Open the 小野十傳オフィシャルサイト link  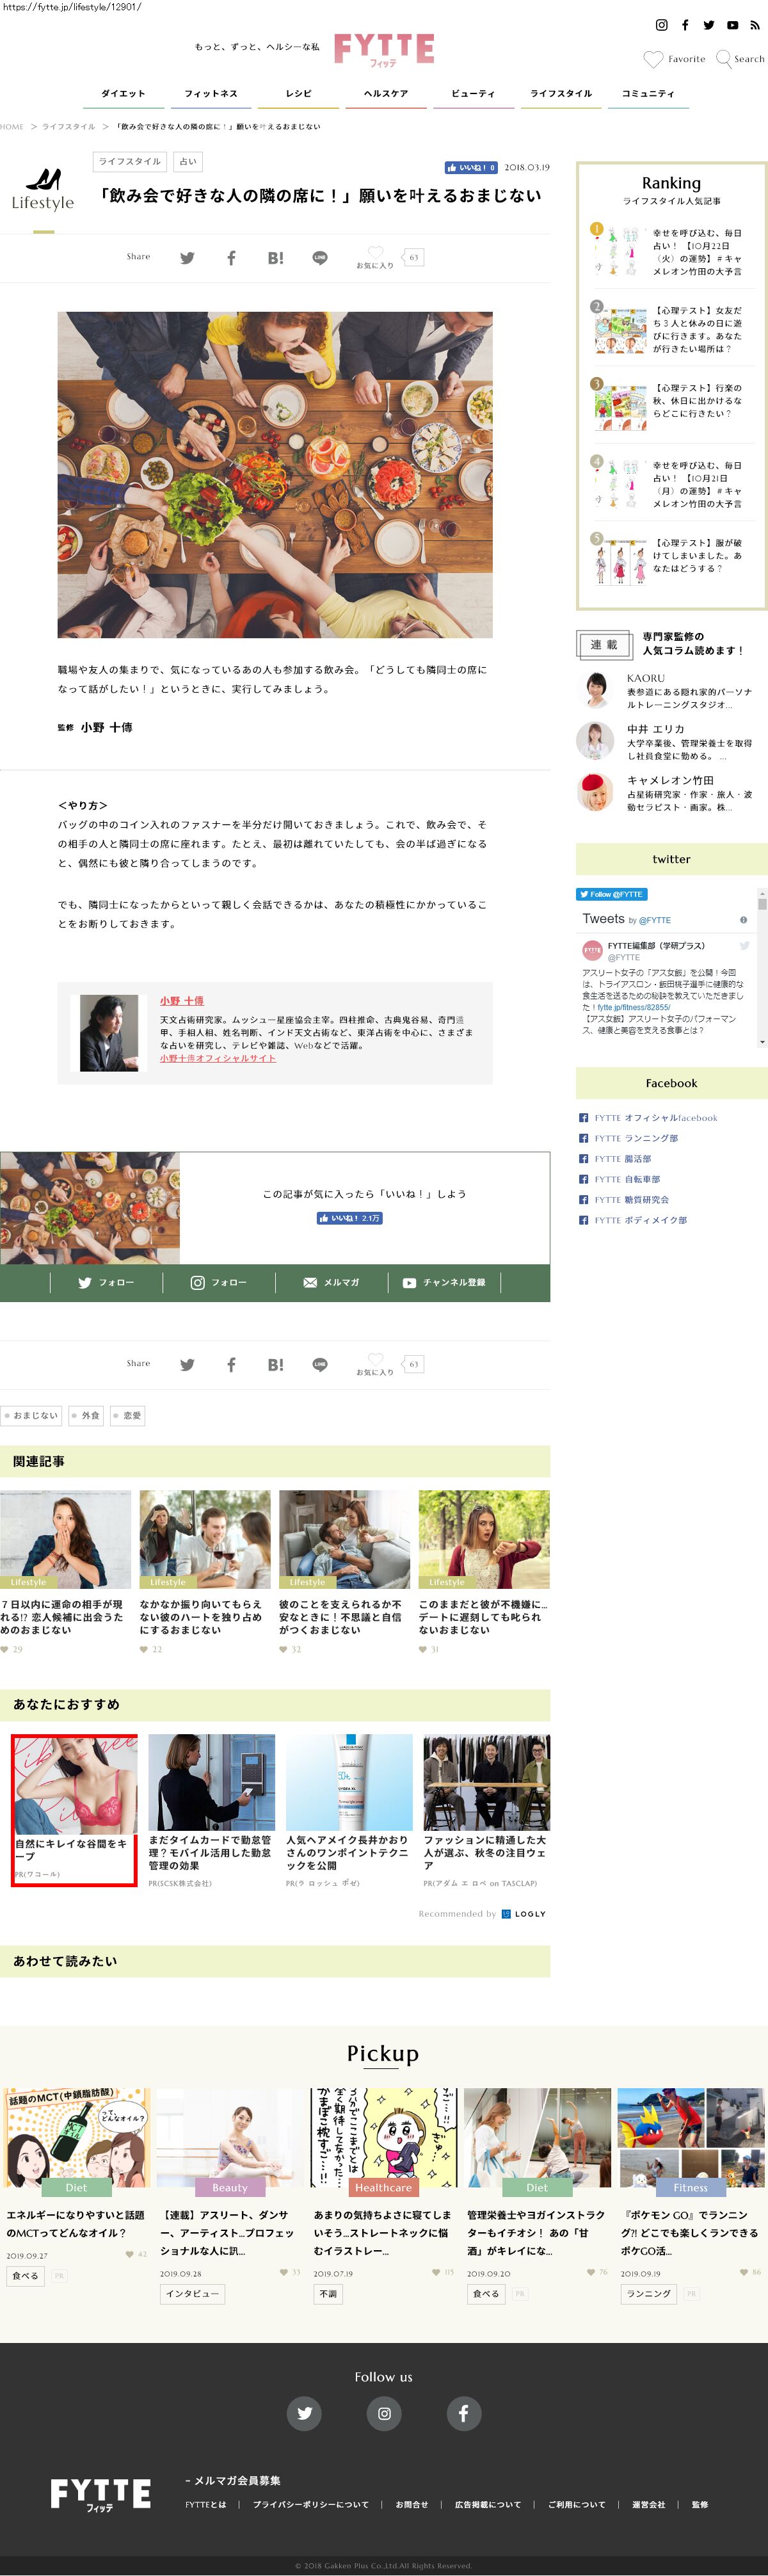click(x=218, y=1058)
